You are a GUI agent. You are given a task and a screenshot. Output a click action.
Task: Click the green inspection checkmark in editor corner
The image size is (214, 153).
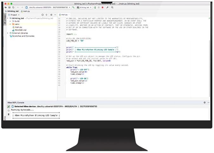pyautogui.click(x=209, y=18)
